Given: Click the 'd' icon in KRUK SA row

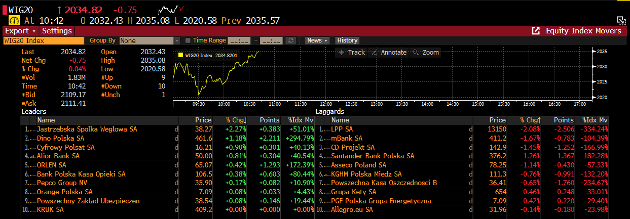Looking at the screenshot, I should point(176,209).
